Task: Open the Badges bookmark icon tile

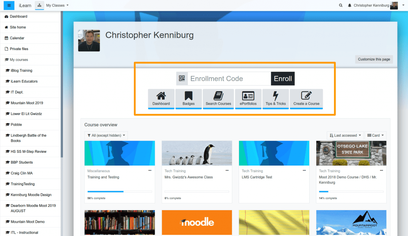Action: click(x=188, y=99)
